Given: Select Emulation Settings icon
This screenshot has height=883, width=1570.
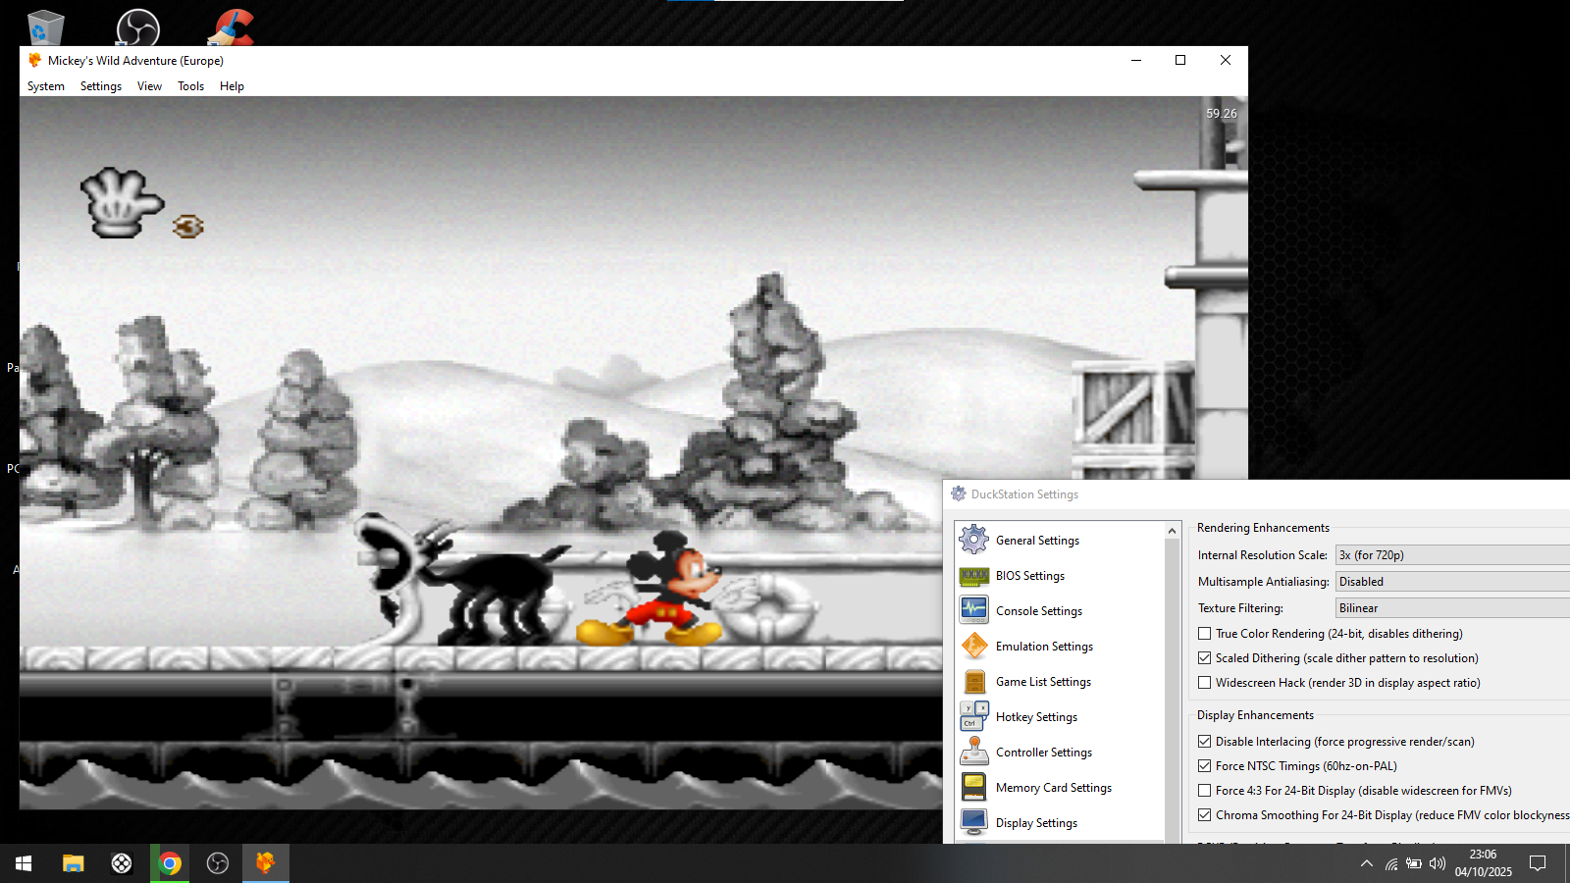Looking at the screenshot, I should pyautogui.click(x=973, y=646).
